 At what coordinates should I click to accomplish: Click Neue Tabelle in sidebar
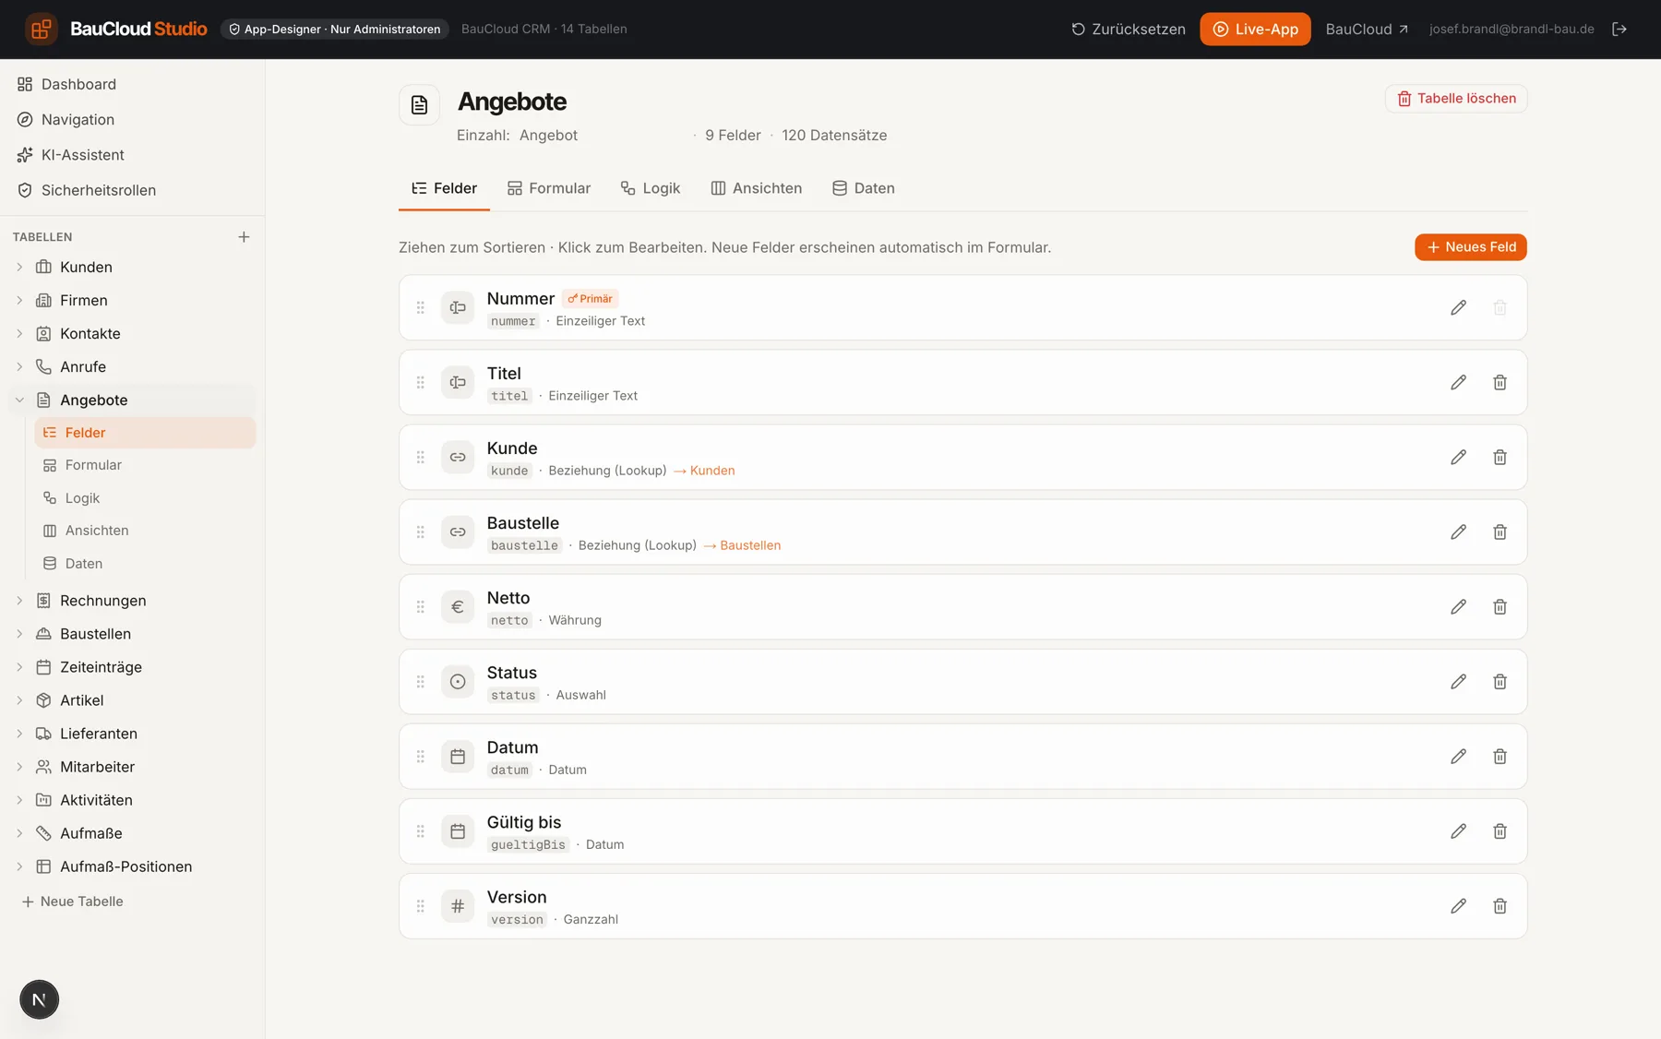point(72,901)
